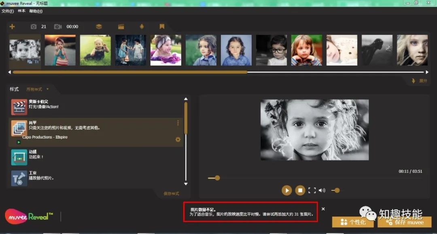This screenshot has height=234, width=437.
Task: Click the clapperboard icon in toolbar
Action: pos(121,26)
